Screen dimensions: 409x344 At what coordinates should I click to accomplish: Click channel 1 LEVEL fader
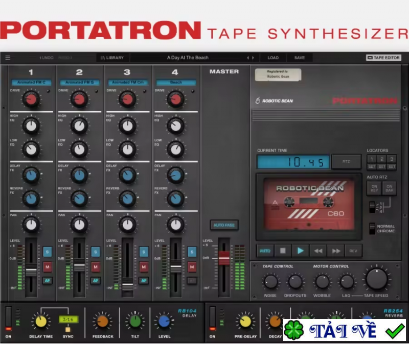click(x=31, y=272)
